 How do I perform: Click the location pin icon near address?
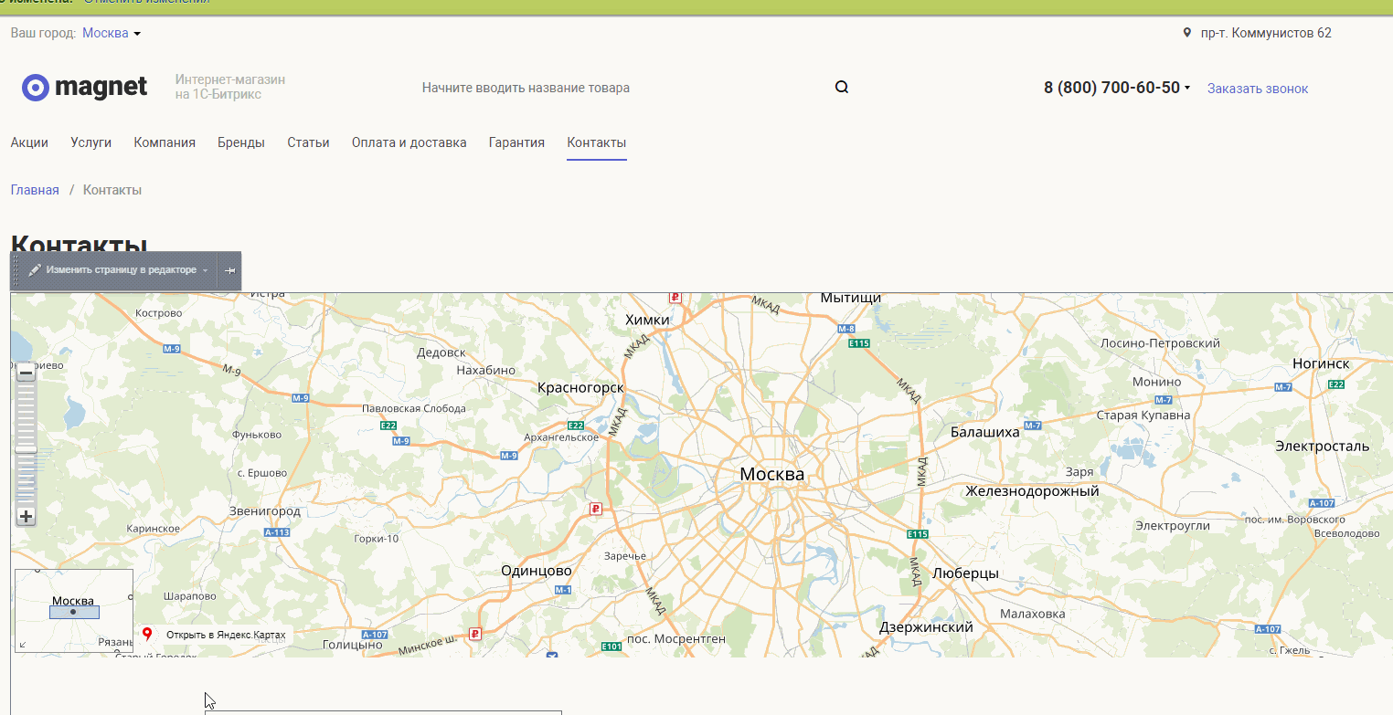tap(1187, 33)
